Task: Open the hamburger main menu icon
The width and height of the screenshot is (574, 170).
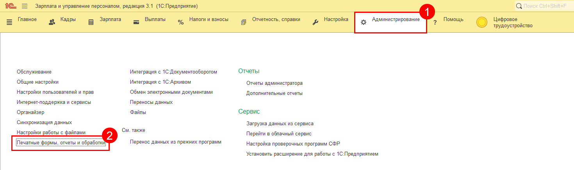Action: (x=25, y=6)
